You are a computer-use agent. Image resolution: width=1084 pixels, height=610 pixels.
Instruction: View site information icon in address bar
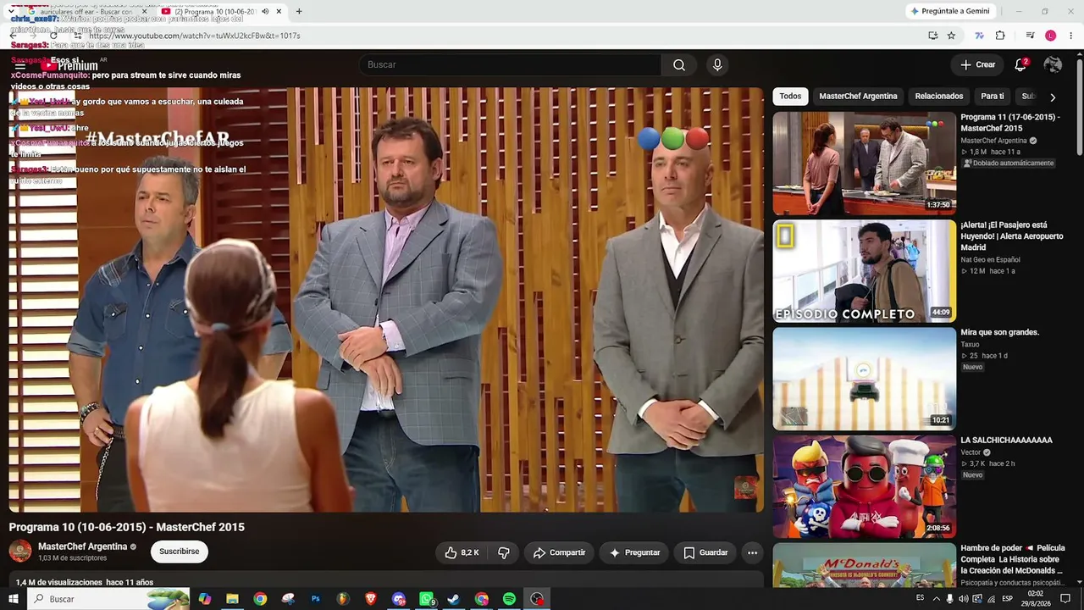(78, 36)
